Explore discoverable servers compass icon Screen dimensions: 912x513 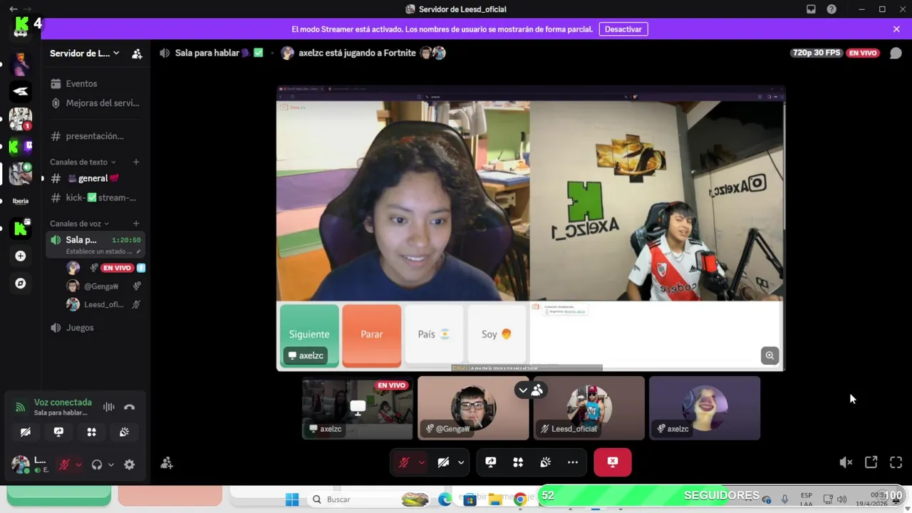[x=21, y=284]
